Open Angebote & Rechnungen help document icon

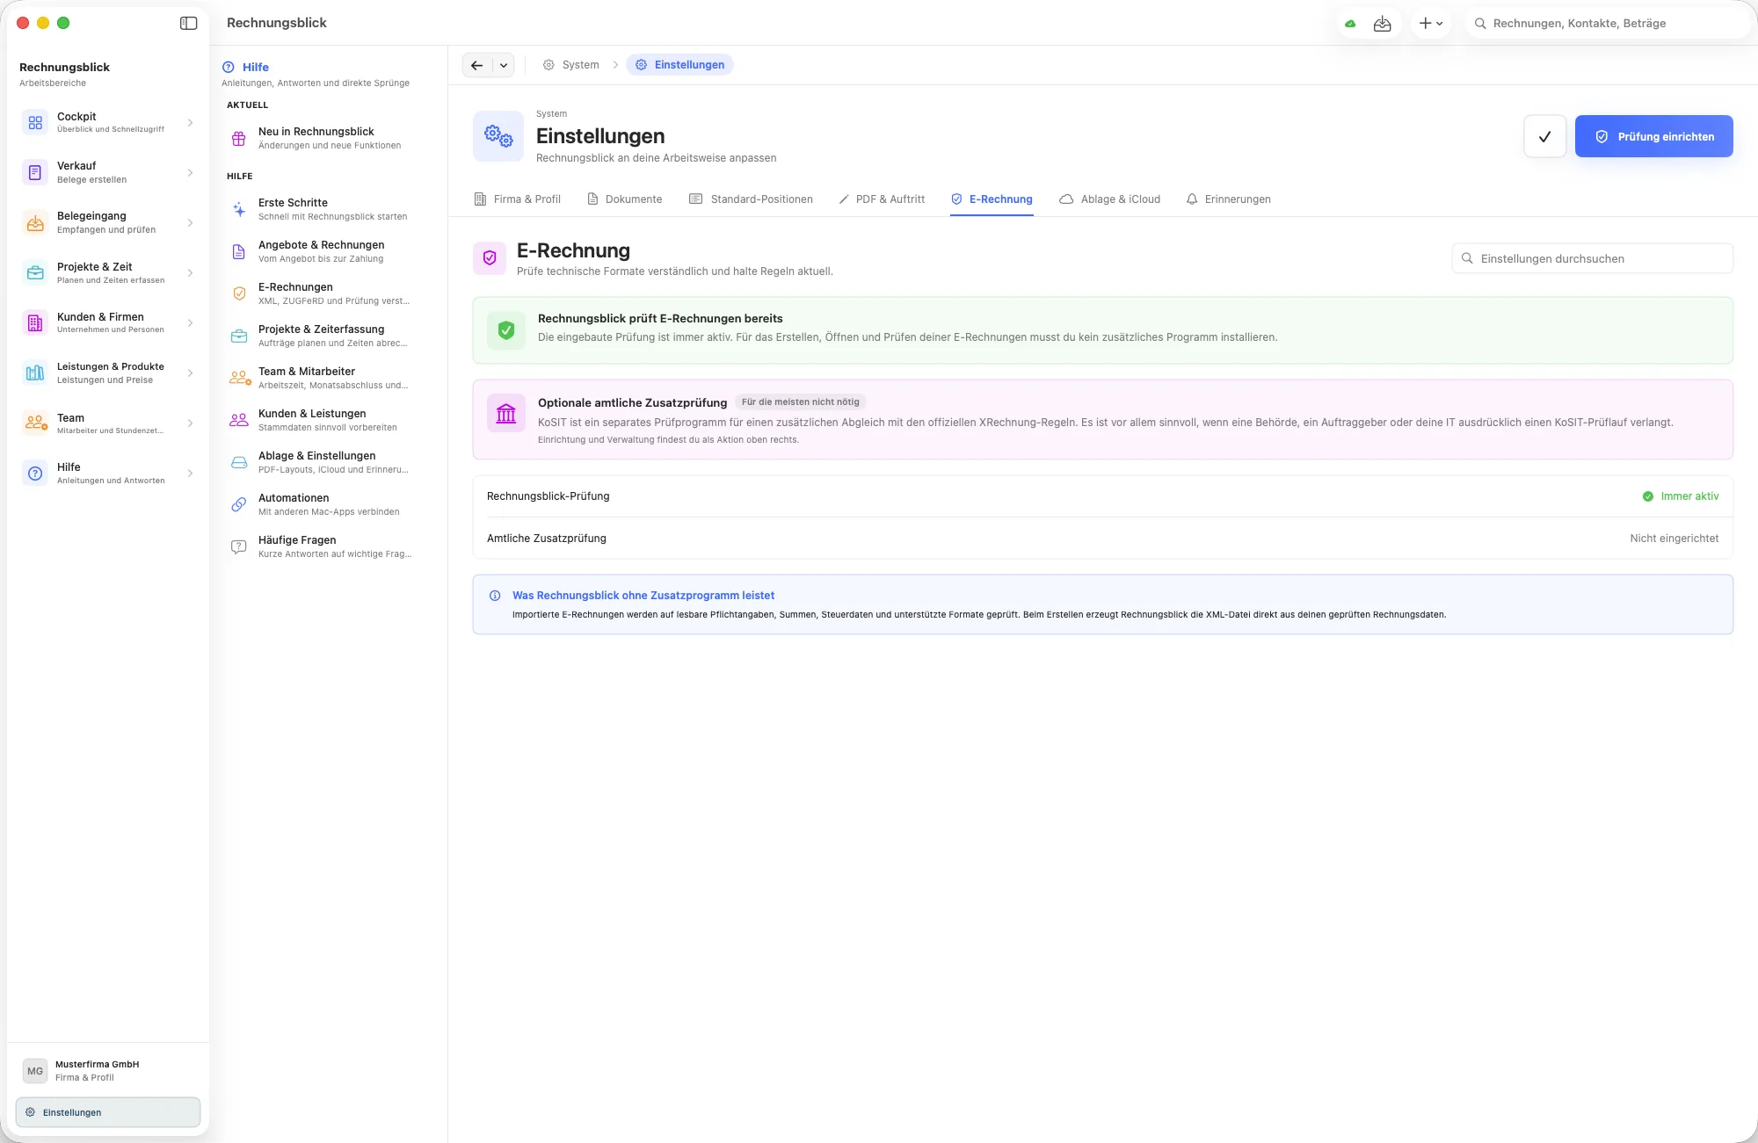[239, 252]
